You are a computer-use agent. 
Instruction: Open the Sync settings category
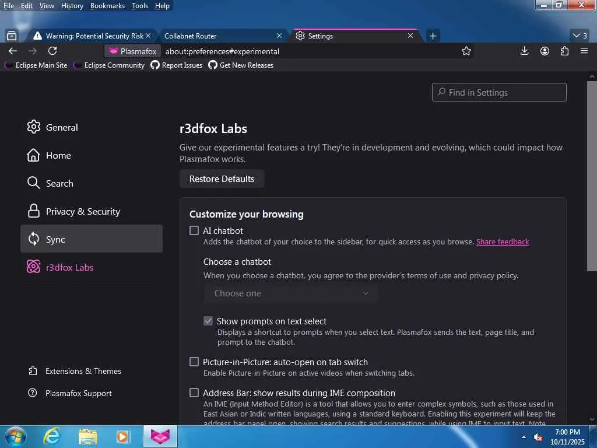[92, 239]
